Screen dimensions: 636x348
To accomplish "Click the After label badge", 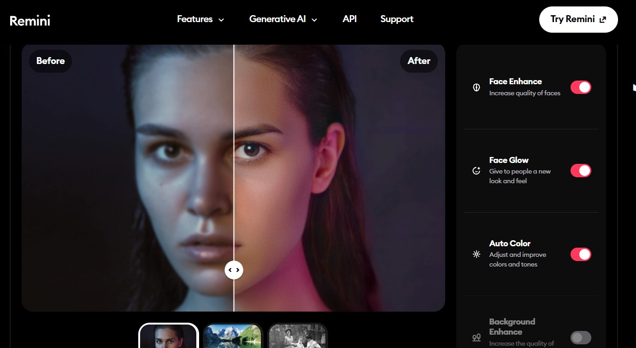I will 419,61.
